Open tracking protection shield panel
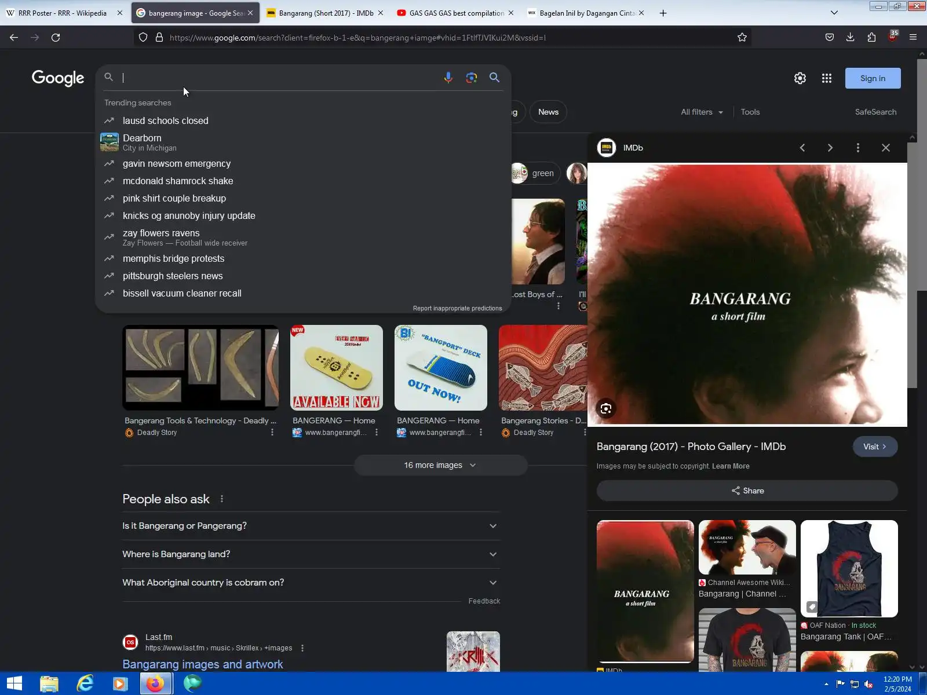This screenshot has width=927, height=695. pyautogui.click(x=143, y=38)
